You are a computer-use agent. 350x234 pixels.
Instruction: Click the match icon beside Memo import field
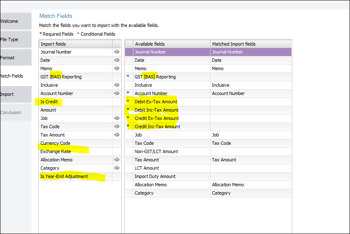tap(116, 68)
